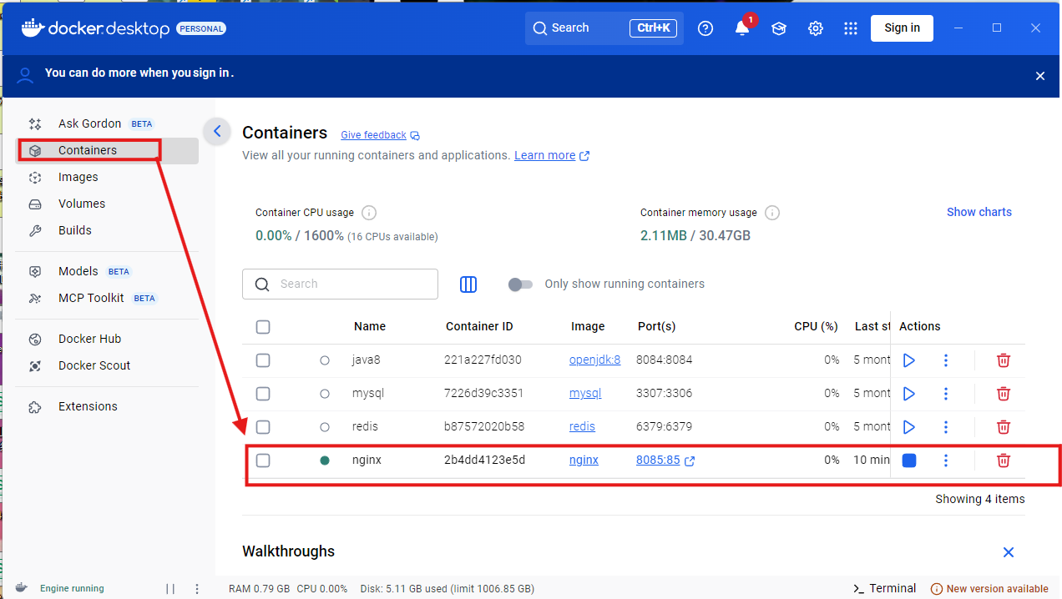Open Docker Scout in sidebar

(107, 365)
